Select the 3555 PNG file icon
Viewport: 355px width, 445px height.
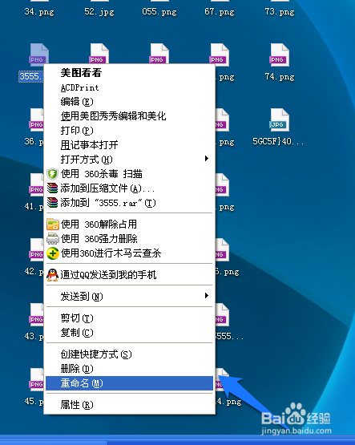click(x=38, y=54)
